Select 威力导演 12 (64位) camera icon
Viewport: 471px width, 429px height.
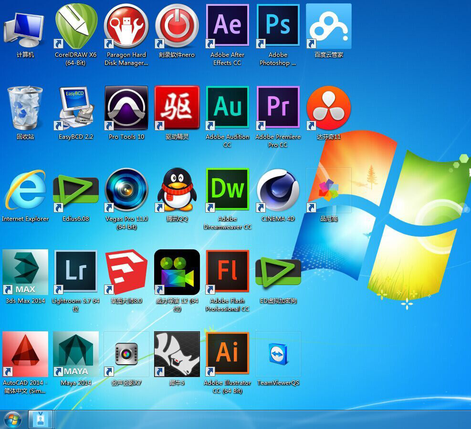coord(177,272)
